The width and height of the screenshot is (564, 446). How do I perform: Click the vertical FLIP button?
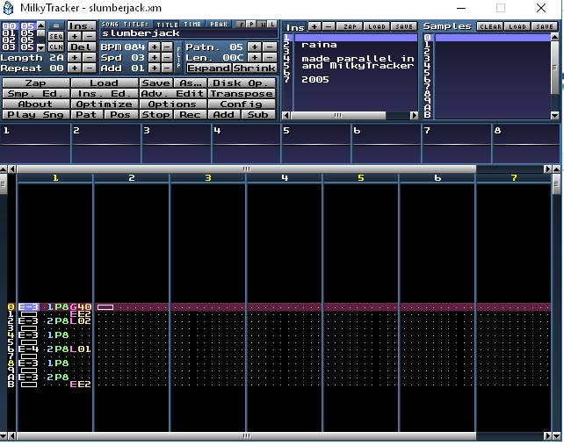point(178,57)
